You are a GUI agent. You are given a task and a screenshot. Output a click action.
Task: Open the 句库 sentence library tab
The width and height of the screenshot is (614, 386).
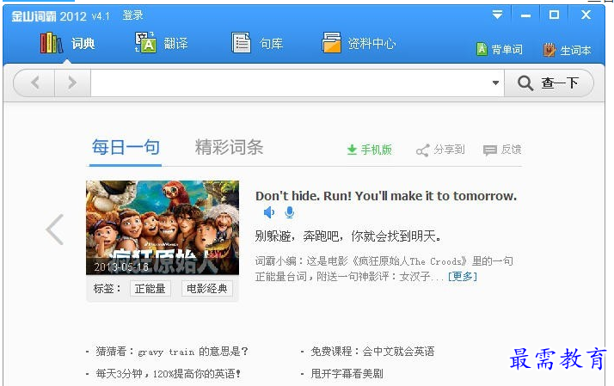pyautogui.click(x=257, y=43)
